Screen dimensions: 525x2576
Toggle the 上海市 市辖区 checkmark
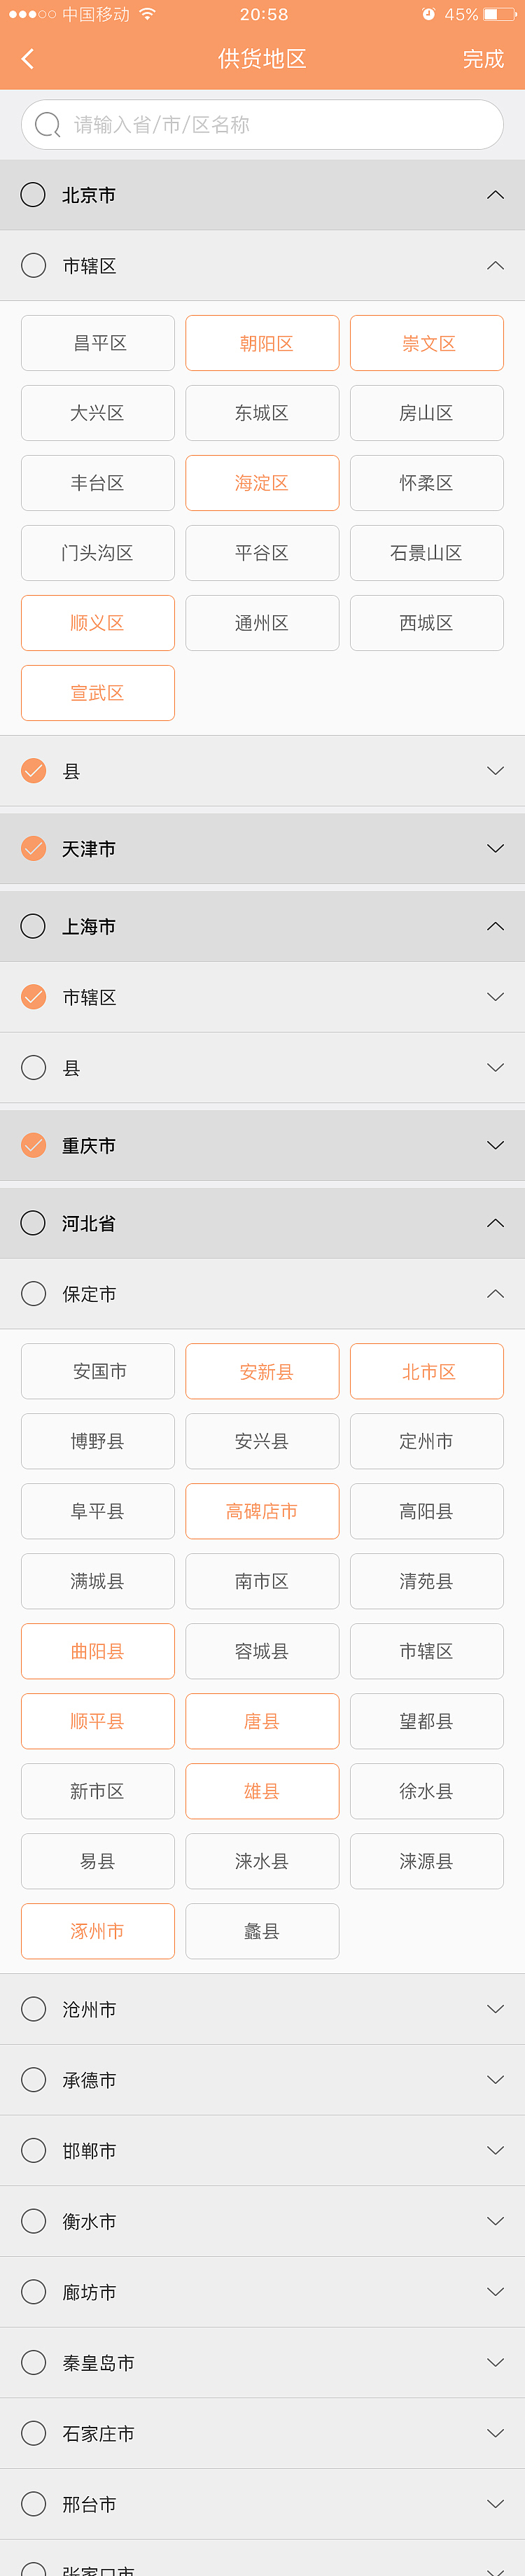[x=33, y=997]
